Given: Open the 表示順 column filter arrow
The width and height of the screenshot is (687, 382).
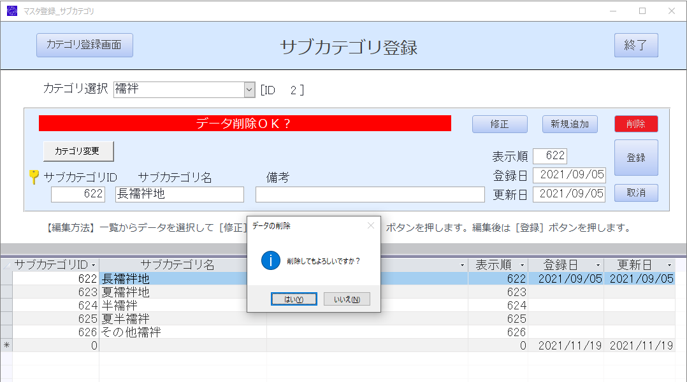Looking at the screenshot, I should coord(523,265).
